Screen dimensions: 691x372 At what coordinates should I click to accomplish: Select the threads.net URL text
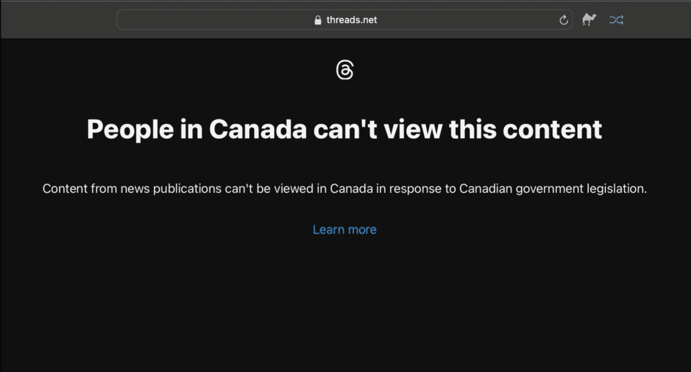coord(351,20)
